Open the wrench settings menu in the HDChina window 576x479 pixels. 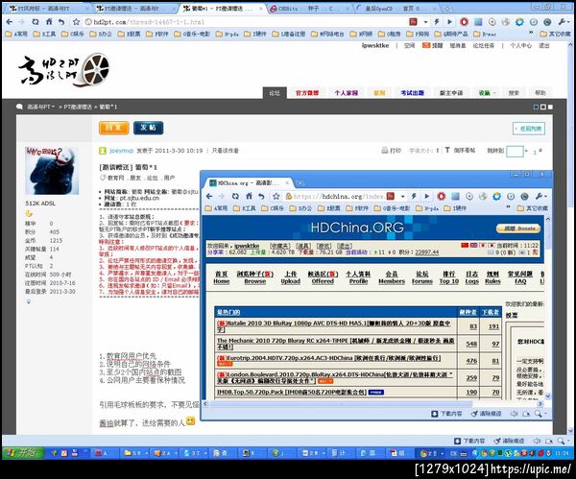click(539, 197)
